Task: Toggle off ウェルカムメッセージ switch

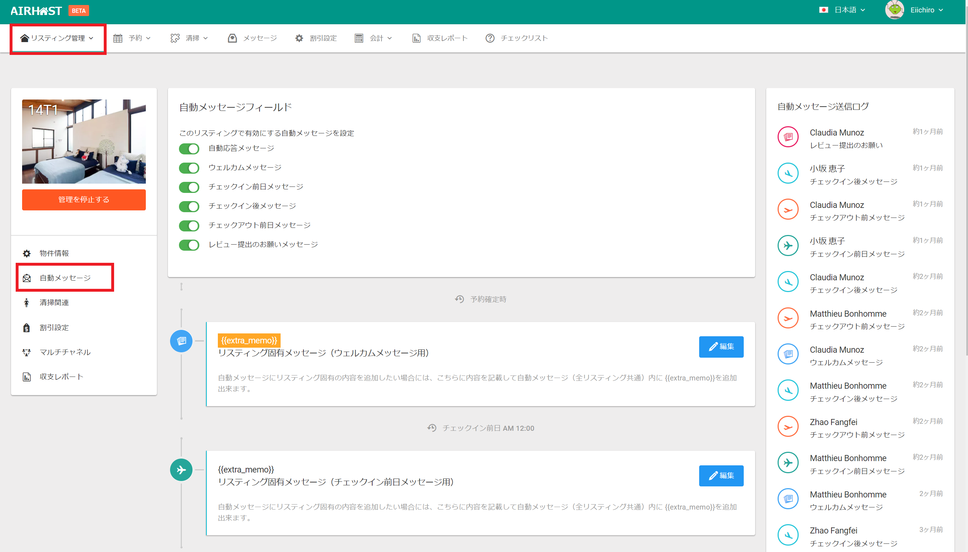Action: point(189,168)
